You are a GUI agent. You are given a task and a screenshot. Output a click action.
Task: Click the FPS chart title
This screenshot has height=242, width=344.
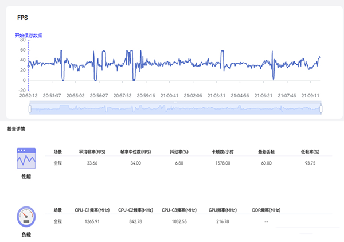coord(23,18)
